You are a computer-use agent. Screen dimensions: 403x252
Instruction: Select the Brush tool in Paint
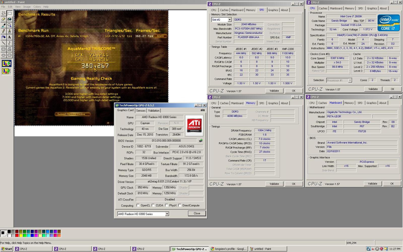(10, 31)
